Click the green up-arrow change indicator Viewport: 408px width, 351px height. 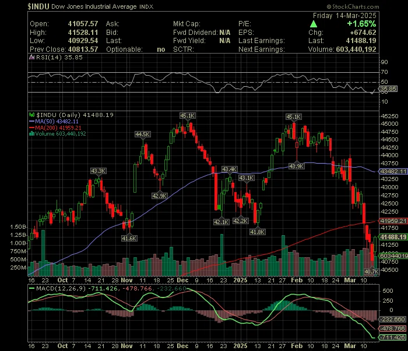coord(314,24)
